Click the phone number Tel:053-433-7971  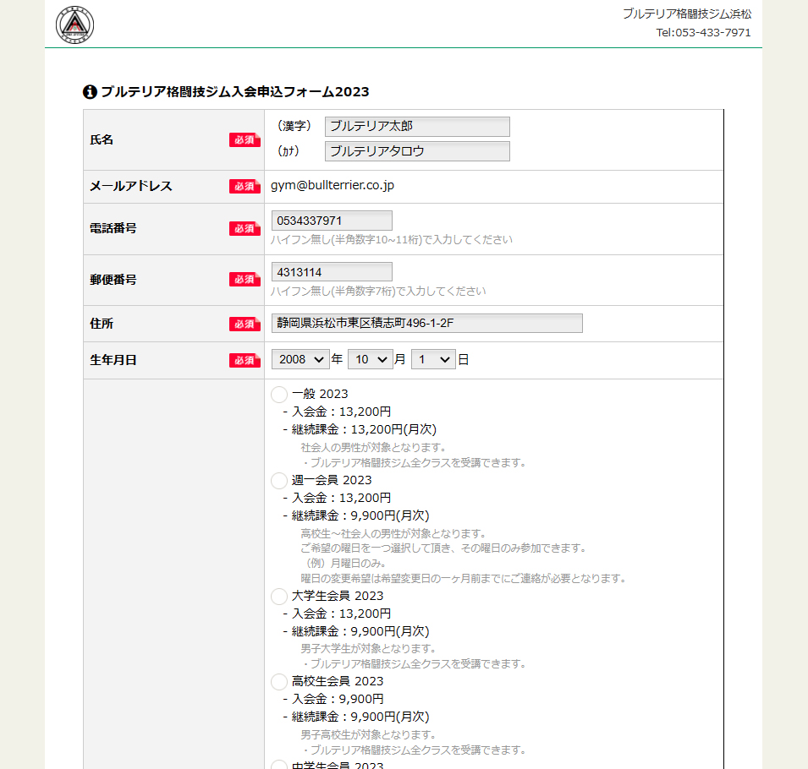[703, 32]
